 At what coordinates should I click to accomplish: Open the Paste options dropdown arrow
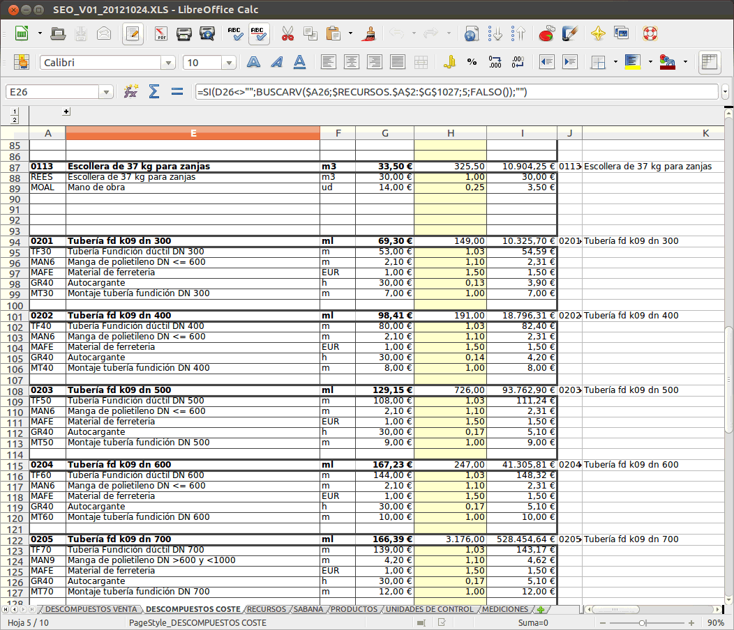[x=351, y=33]
